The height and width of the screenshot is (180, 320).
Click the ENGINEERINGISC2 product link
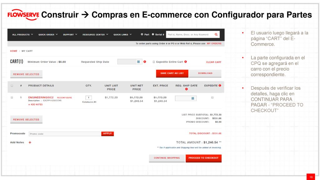tap(41, 97)
